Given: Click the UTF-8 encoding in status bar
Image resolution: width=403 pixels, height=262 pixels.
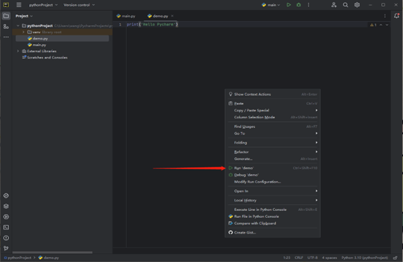Looking at the screenshot, I should pyautogui.click(x=312, y=258).
